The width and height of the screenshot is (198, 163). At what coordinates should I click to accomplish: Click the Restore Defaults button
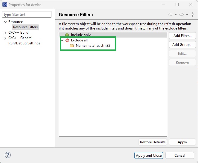(x=153, y=142)
